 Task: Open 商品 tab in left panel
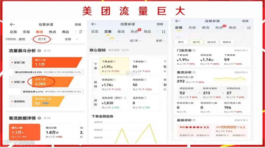(x=65, y=32)
